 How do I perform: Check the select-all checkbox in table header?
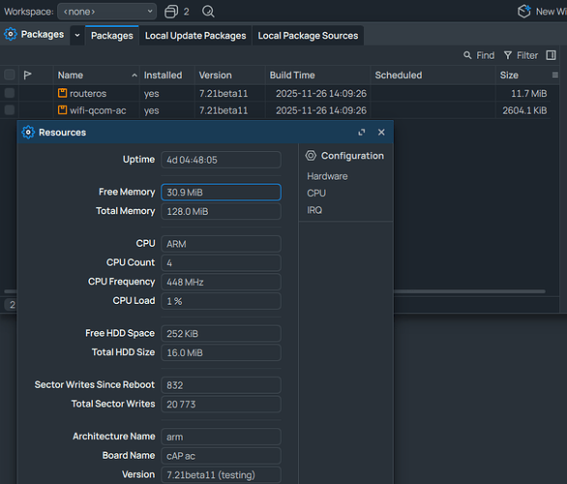[x=10, y=75]
